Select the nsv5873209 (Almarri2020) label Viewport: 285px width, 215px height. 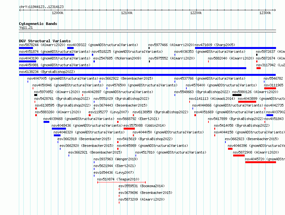pyautogui.click(x=142, y=199)
